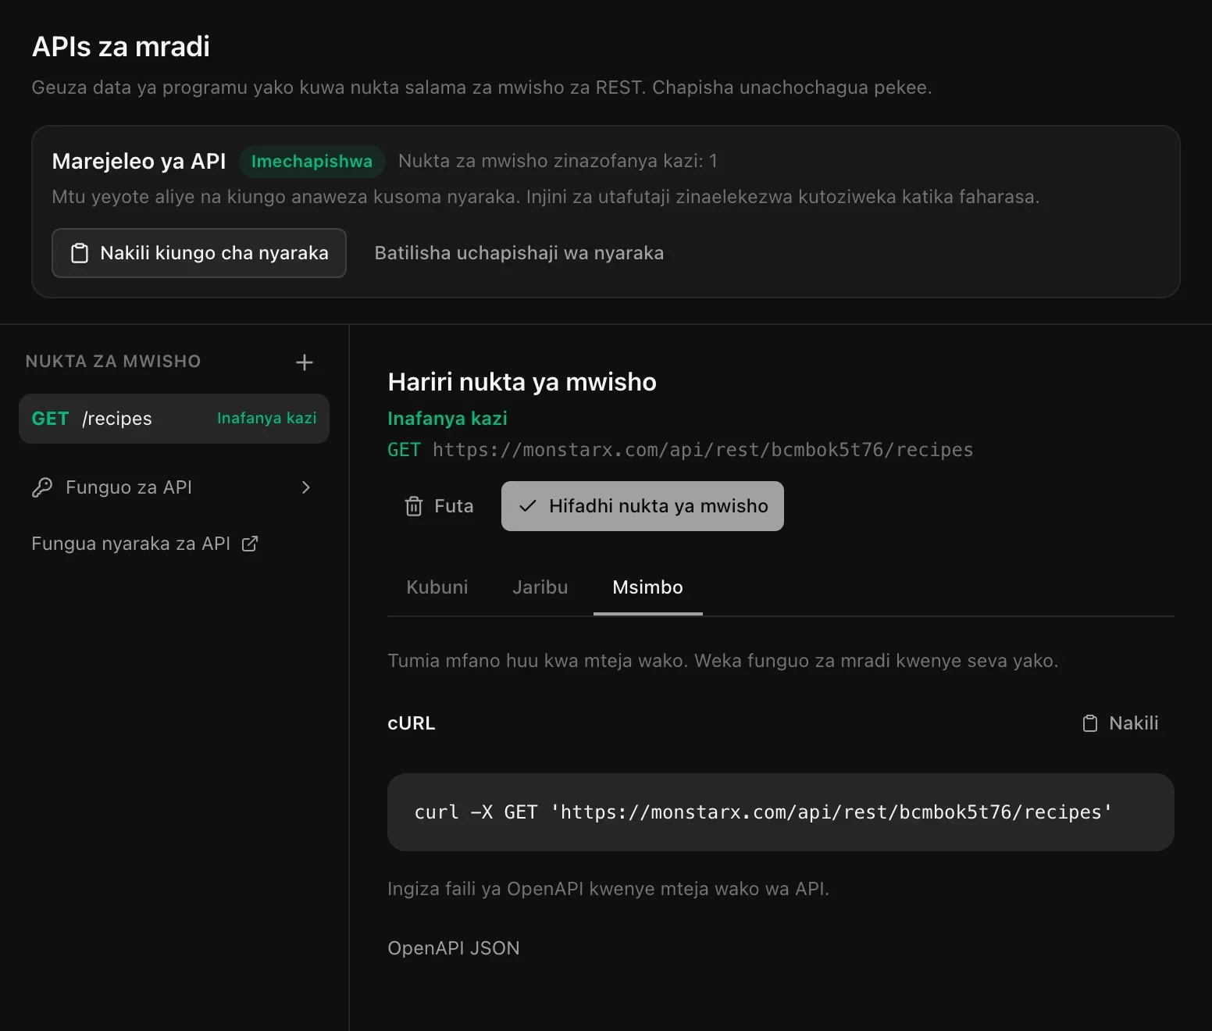Click the clipboard icon in Nakili kiungo button
The width and height of the screenshot is (1212, 1031).
click(x=80, y=253)
